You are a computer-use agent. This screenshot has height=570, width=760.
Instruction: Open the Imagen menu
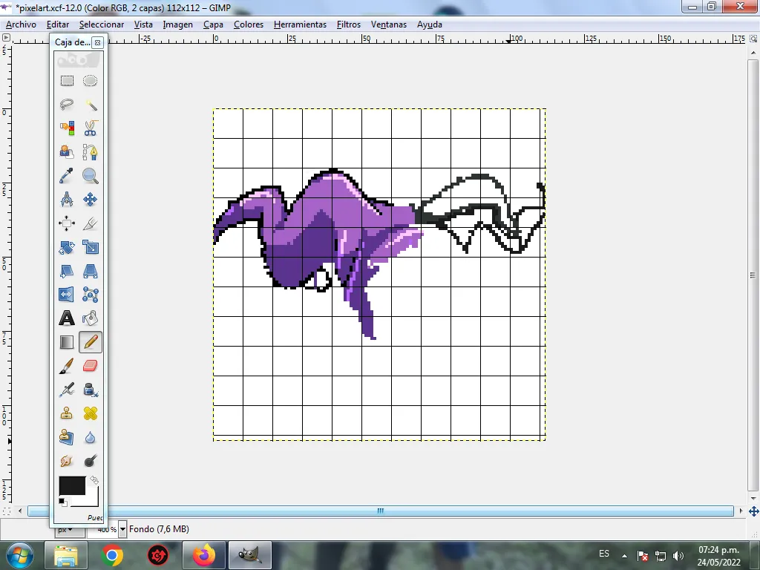click(177, 24)
